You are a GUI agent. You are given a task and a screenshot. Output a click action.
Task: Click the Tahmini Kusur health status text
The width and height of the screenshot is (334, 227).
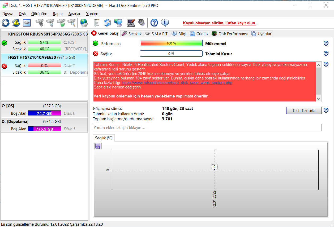click(219, 54)
